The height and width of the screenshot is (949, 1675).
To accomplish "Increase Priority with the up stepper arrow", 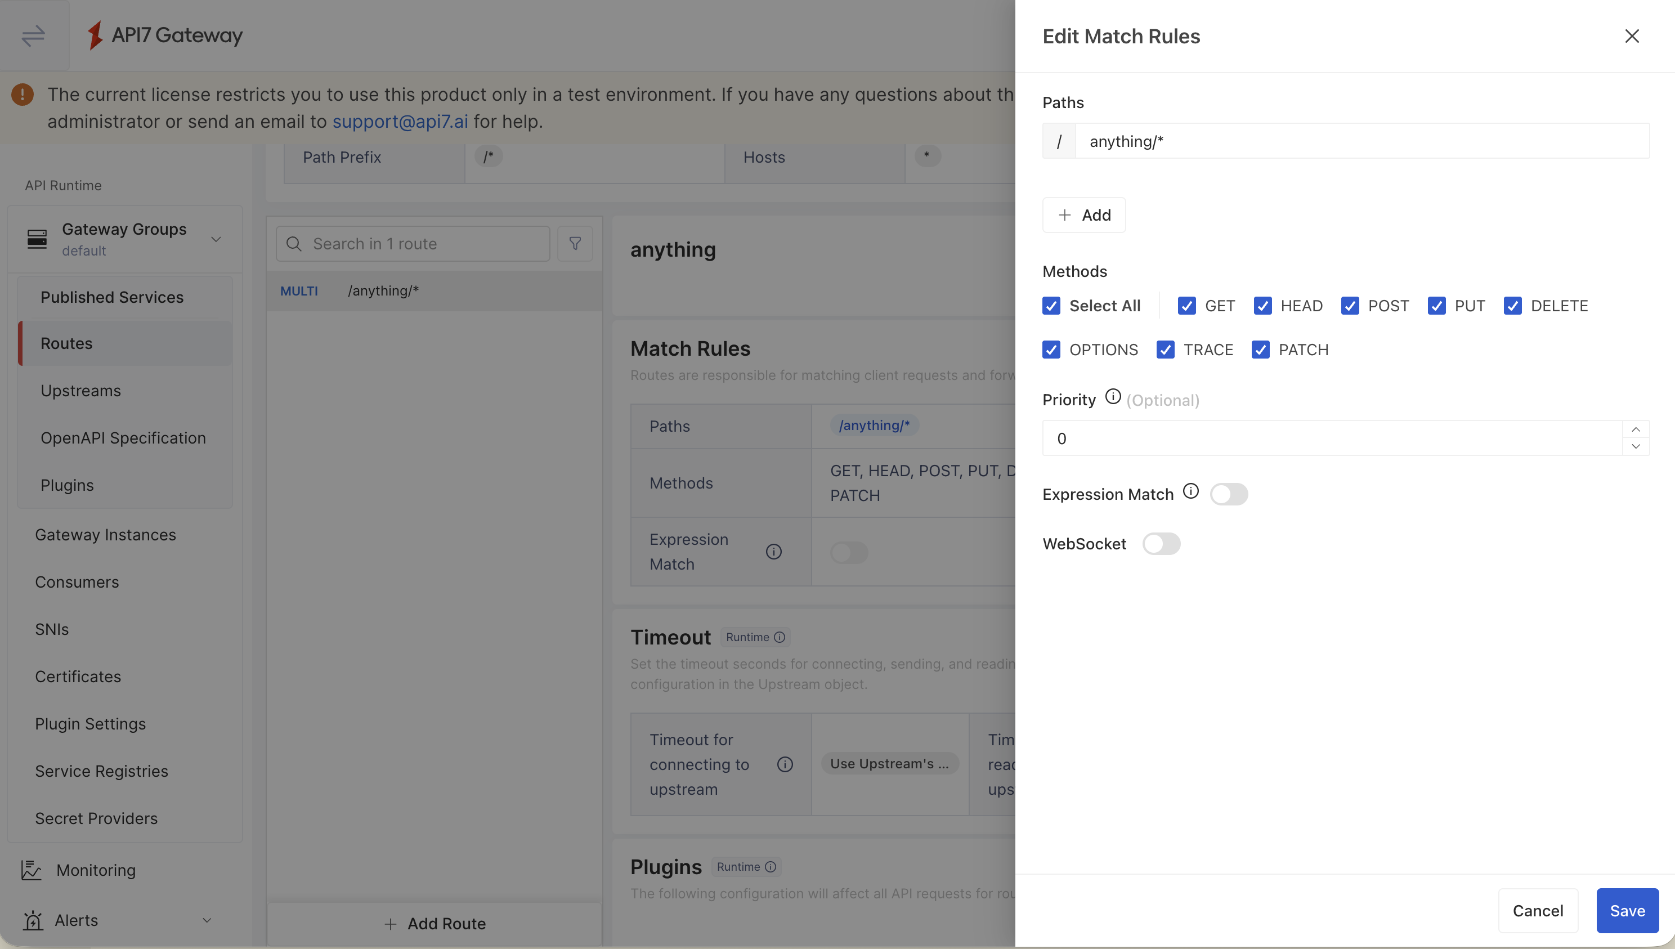I will tap(1635, 429).
